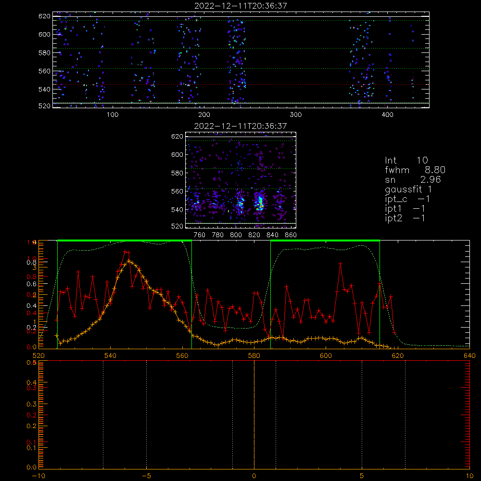This screenshot has width=481, height=481.
Task: Click x-axis label 820 on middle image
Action: point(254,235)
